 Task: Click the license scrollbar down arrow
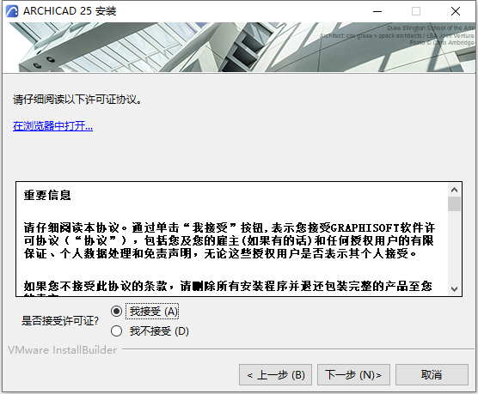[x=454, y=288]
